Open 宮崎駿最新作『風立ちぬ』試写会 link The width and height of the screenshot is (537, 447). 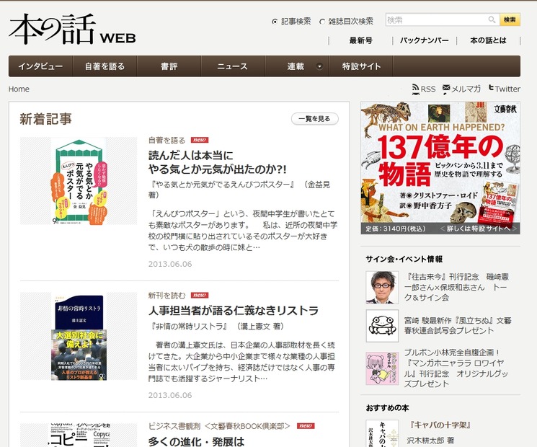coord(458,325)
